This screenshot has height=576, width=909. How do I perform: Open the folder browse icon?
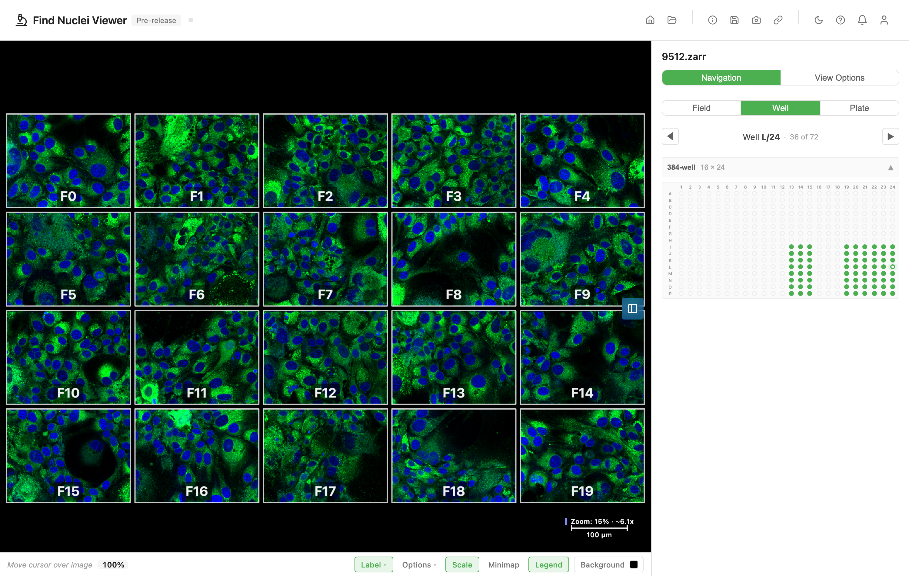(x=672, y=20)
